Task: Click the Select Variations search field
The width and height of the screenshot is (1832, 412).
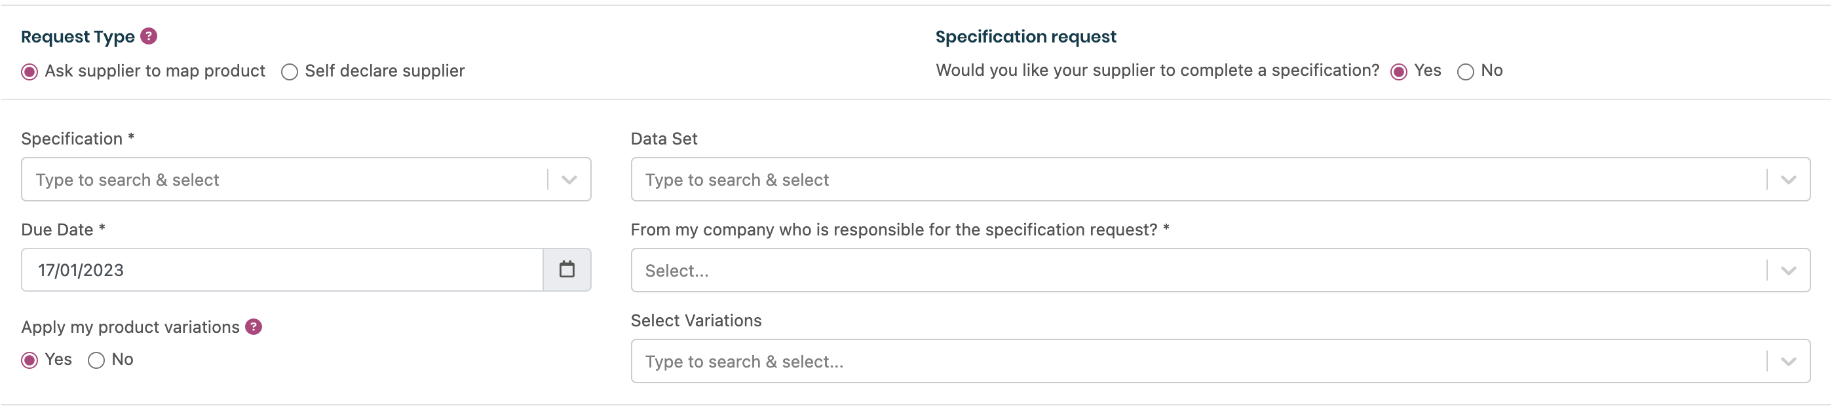Action: pyautogui.click(x=1194, y=362)
